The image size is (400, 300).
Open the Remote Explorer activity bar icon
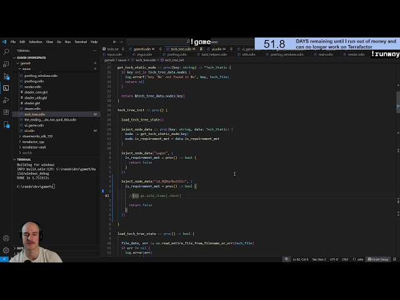click(6, 64)
